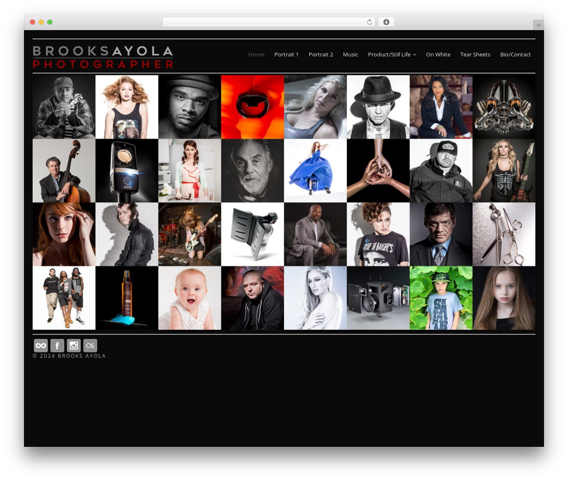
Task: Open the redhead woman close-up portrait
Action: (x=64, y=234)
